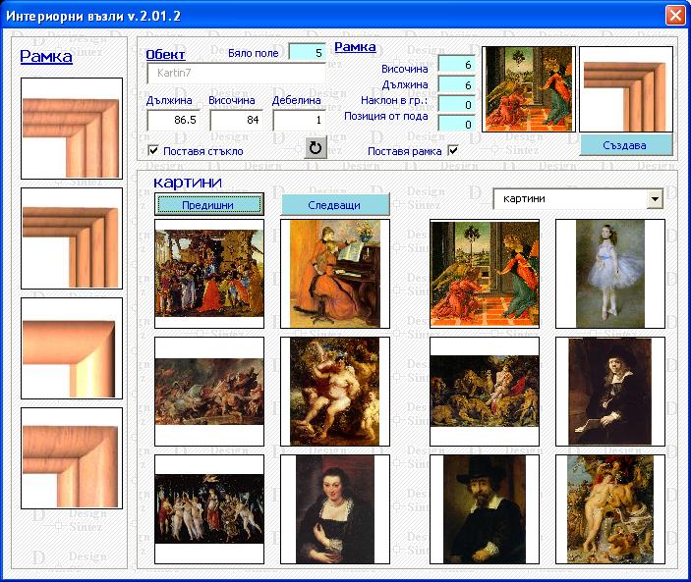Image resolution: width=691 pixels, height=582 pixels.
Task: Click the Обект heading link
Action: pos(166,55)
